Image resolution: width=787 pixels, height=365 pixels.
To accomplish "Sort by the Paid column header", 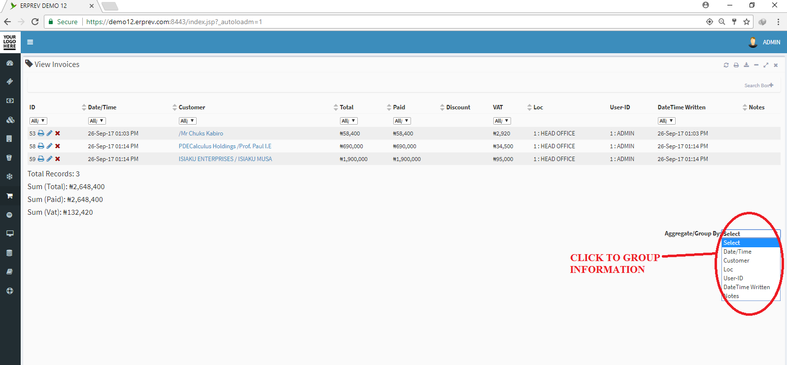I will tap(399, 107).
